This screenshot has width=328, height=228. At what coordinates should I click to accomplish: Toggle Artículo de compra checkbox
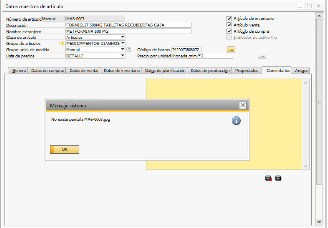[229, 31]
